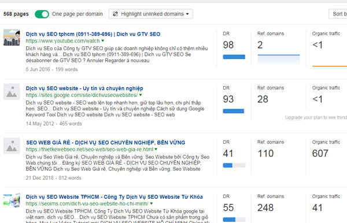Click the 21 Dec 2018 · 812 words line
The width and height of the screenshot is (347, 223).
click(x=53, y=178)
